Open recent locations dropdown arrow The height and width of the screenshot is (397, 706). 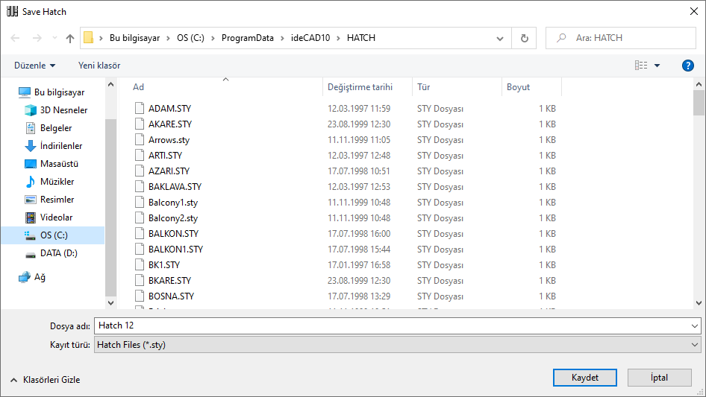pos(54,38)
